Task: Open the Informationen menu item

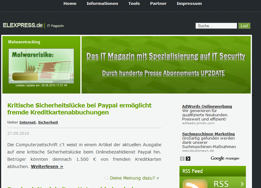Action: point(102,4)
